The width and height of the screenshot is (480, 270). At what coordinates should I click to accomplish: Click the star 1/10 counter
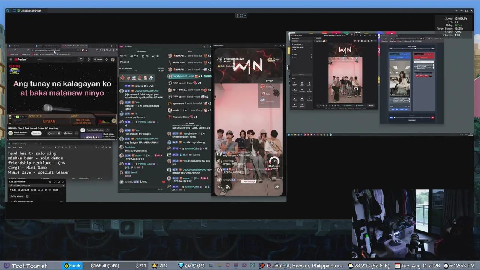click(159, 266)
